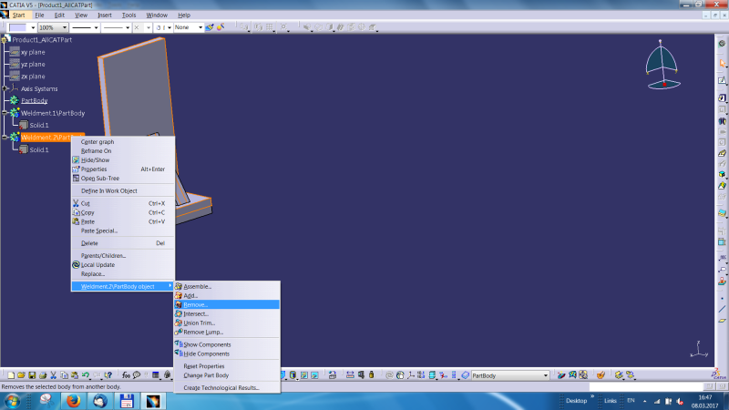Select Define In Work Object
Viewport: 729px width, 410px height.
click(123, 190)
